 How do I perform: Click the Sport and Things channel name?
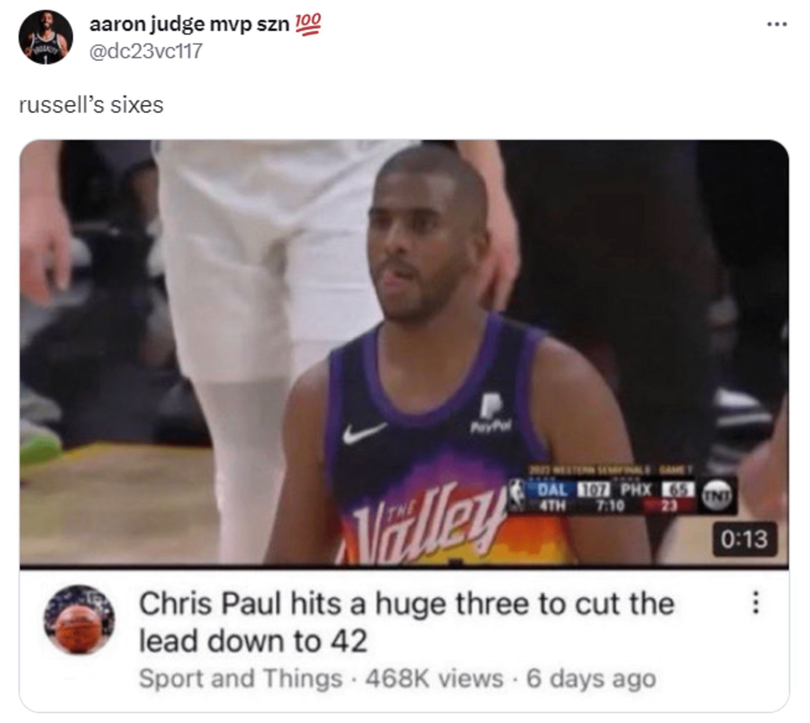(240, 679)
